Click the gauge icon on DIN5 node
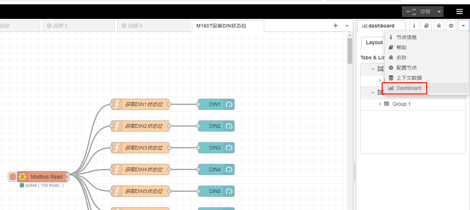This screenshot has width=470, height=210. click(x=229, y=191)
